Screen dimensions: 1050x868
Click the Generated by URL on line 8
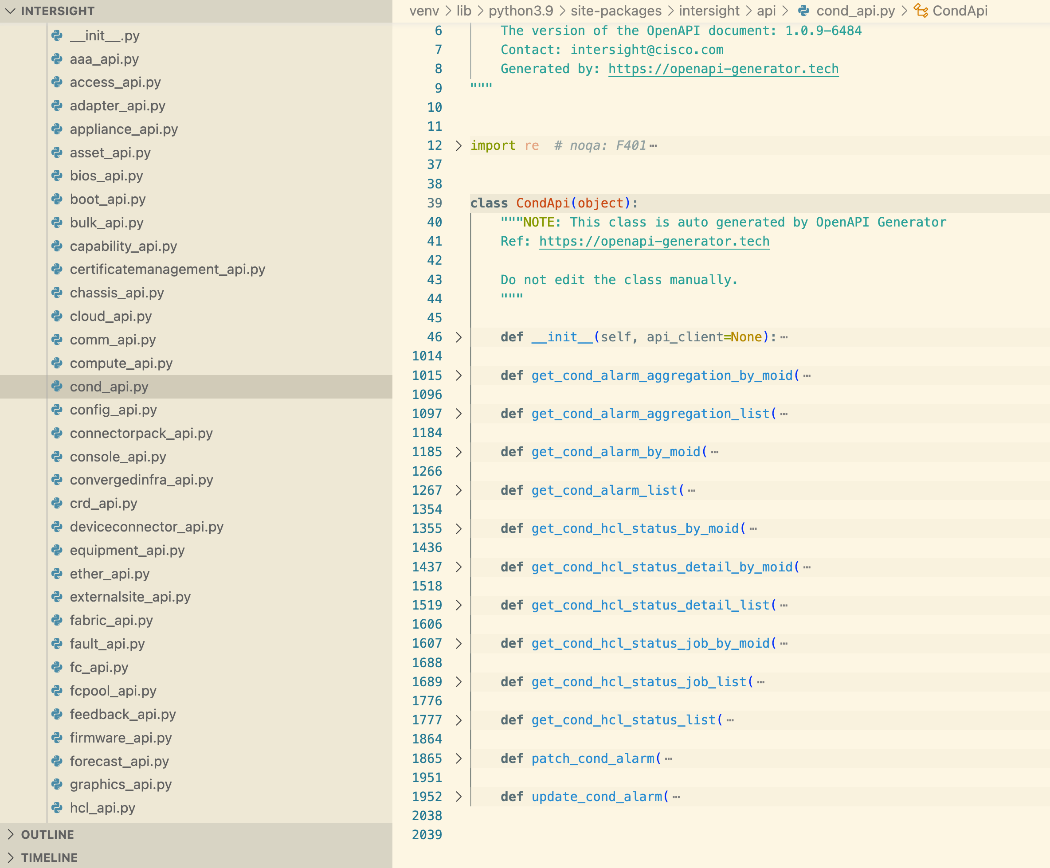[x=723, y=69]
